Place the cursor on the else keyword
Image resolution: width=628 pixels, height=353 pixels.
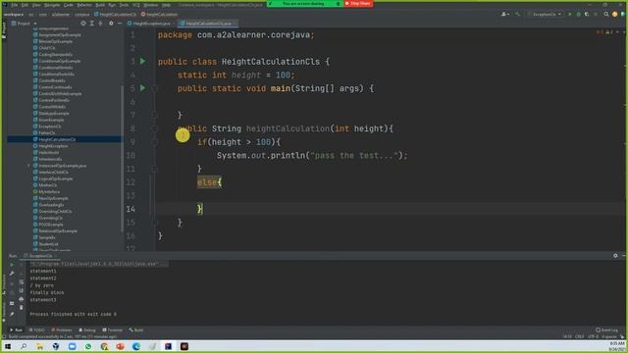pos(207,182)
